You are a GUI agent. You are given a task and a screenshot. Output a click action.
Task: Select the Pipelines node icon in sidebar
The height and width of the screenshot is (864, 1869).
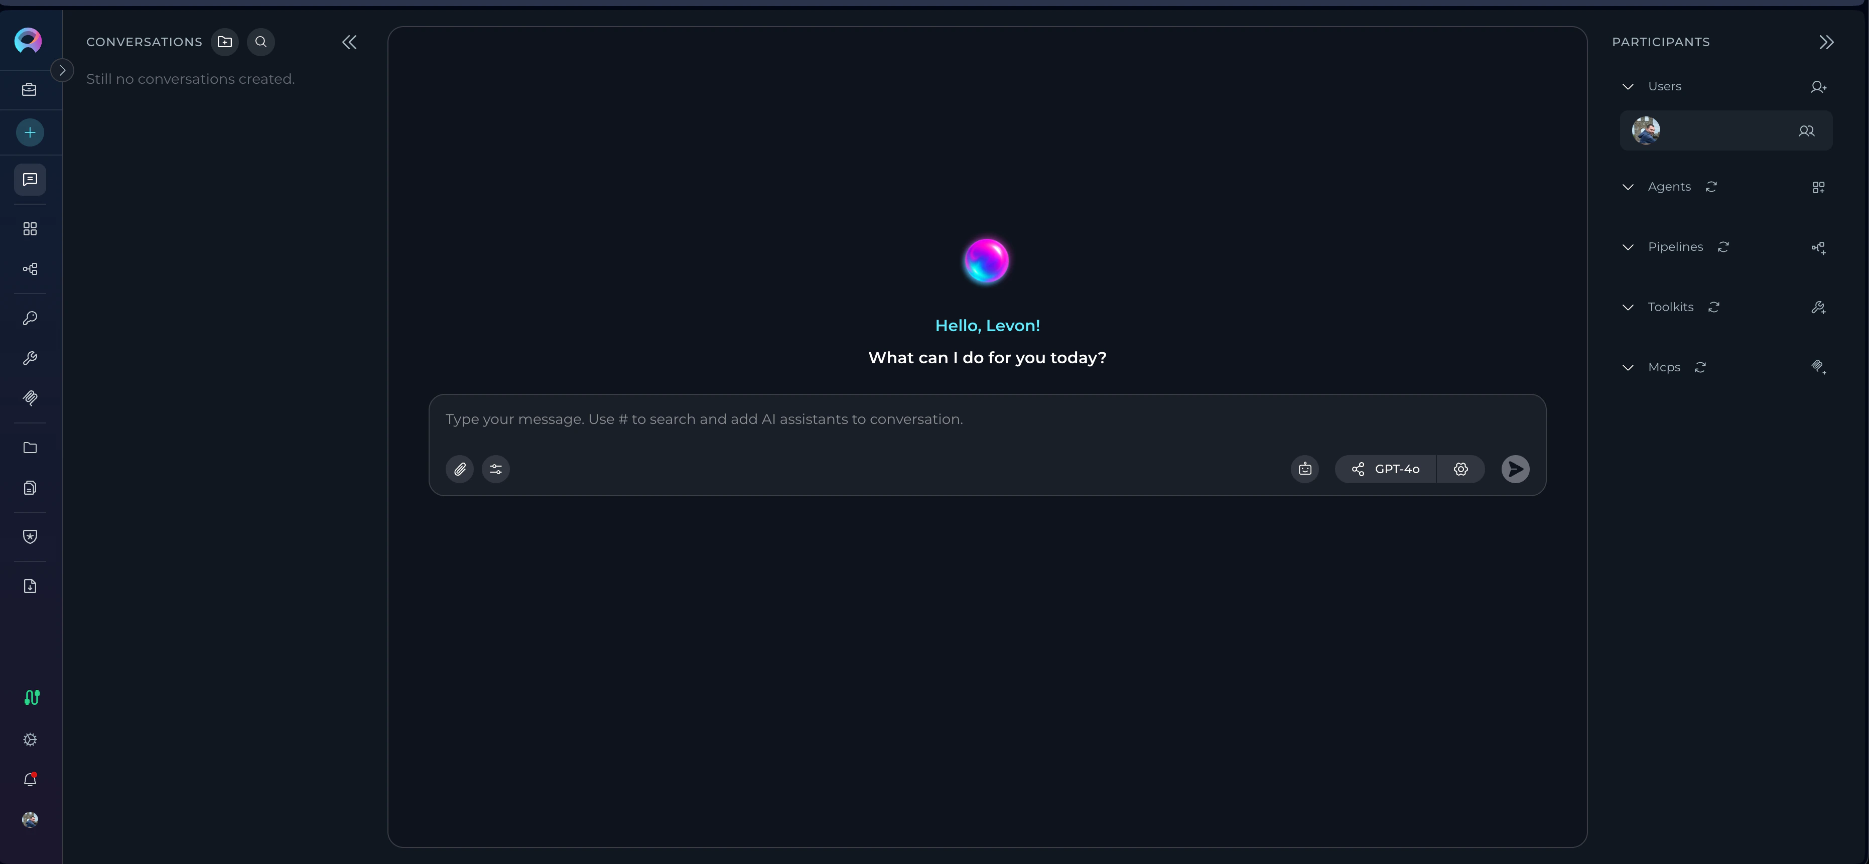[x=30, y=268]
